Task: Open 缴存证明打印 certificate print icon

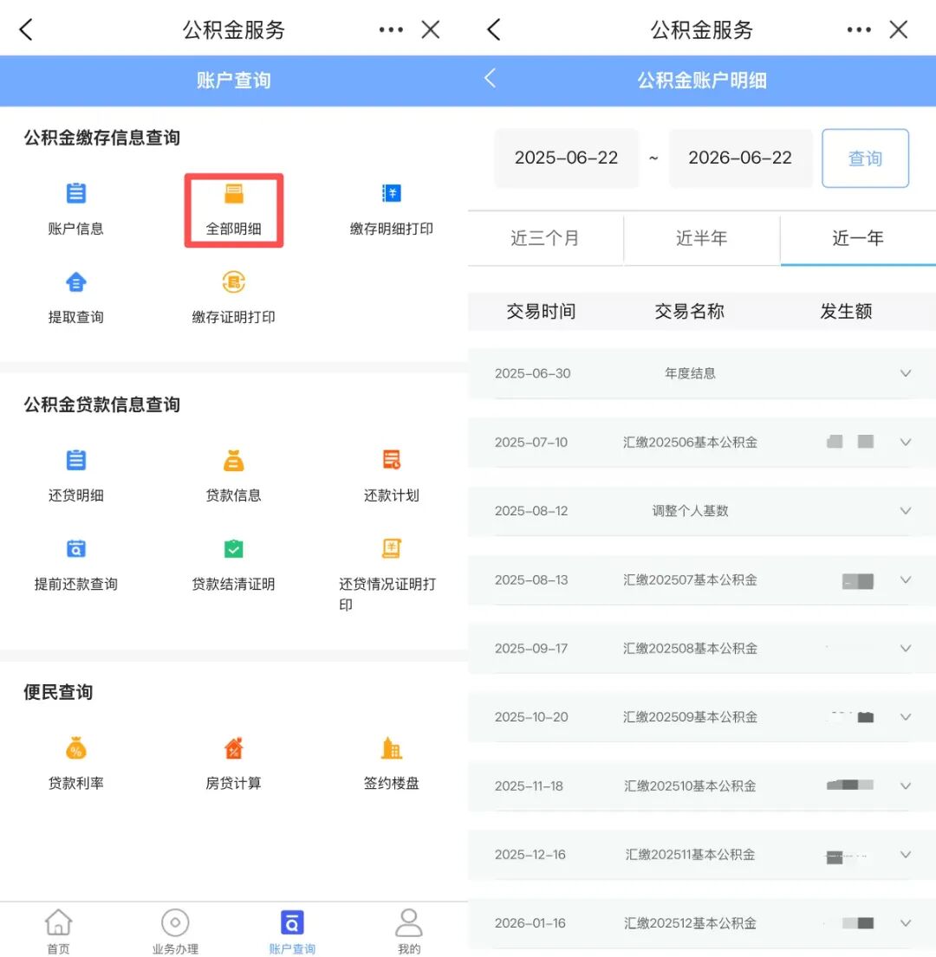Action: tap(233, 282)
